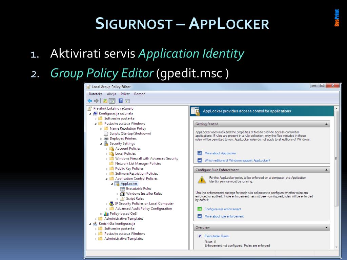Viewport: 347px width, 260px height.
Task: Click the AppLocker tree node icon
Action: click(117, 183)
